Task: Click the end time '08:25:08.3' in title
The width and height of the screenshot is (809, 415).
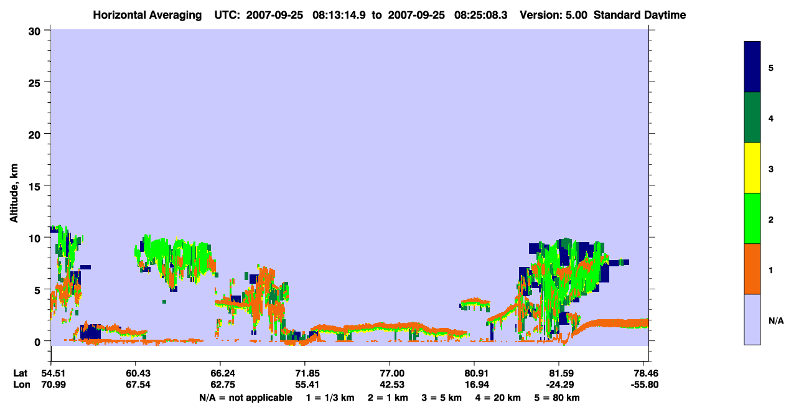Action: 482,15
